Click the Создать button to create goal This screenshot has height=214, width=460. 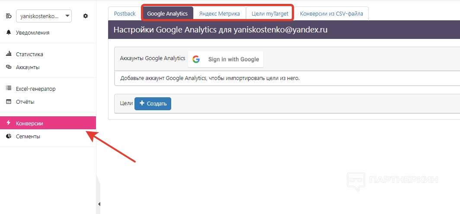[153, 104]
